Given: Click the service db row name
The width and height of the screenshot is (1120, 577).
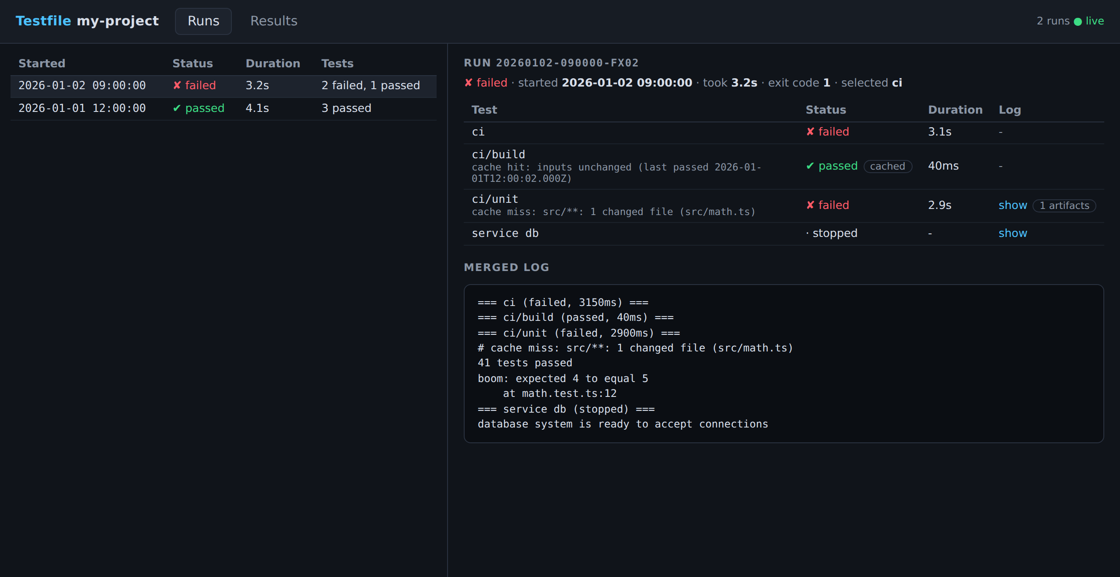Looking at the screenshot, I should coord(505,233).
